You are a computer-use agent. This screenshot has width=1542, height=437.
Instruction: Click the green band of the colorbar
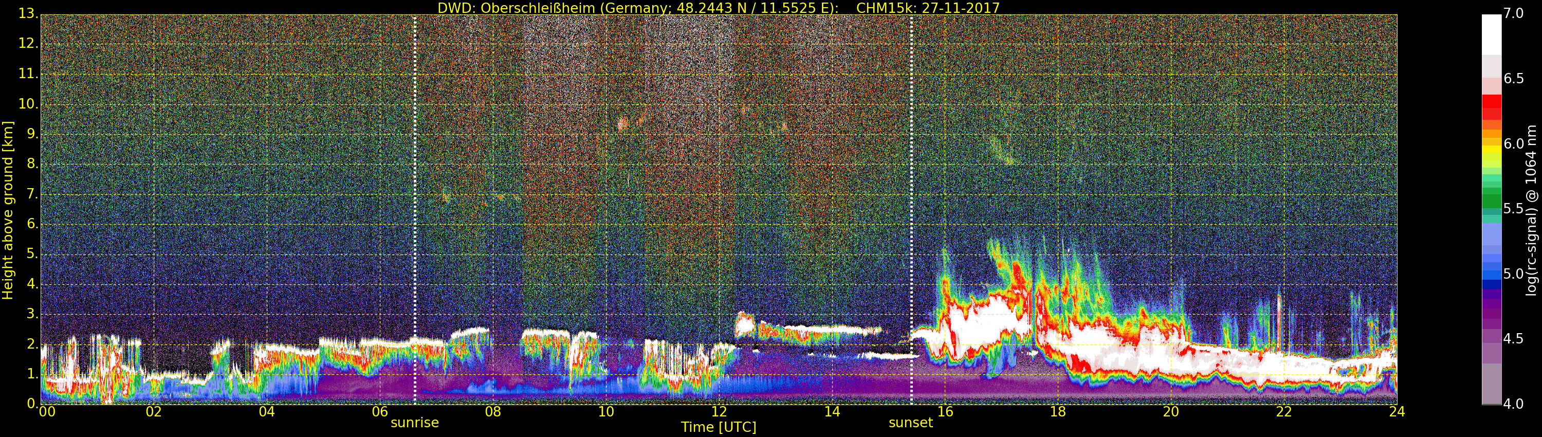(x=1491, y=197)
